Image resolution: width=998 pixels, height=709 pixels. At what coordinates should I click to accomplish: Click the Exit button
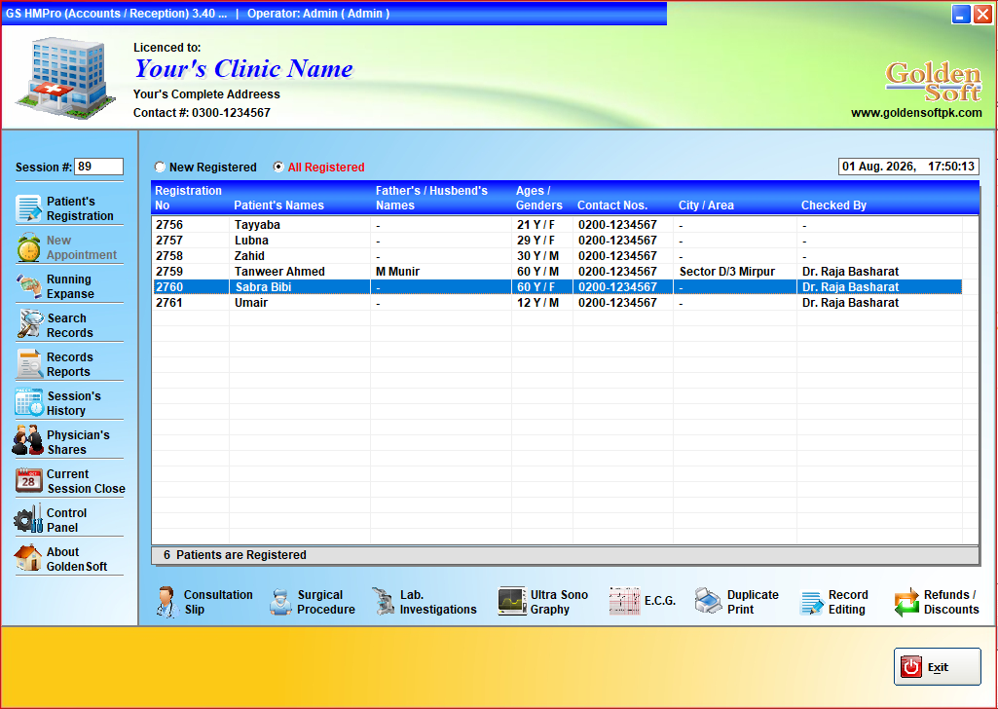point(937,667)
